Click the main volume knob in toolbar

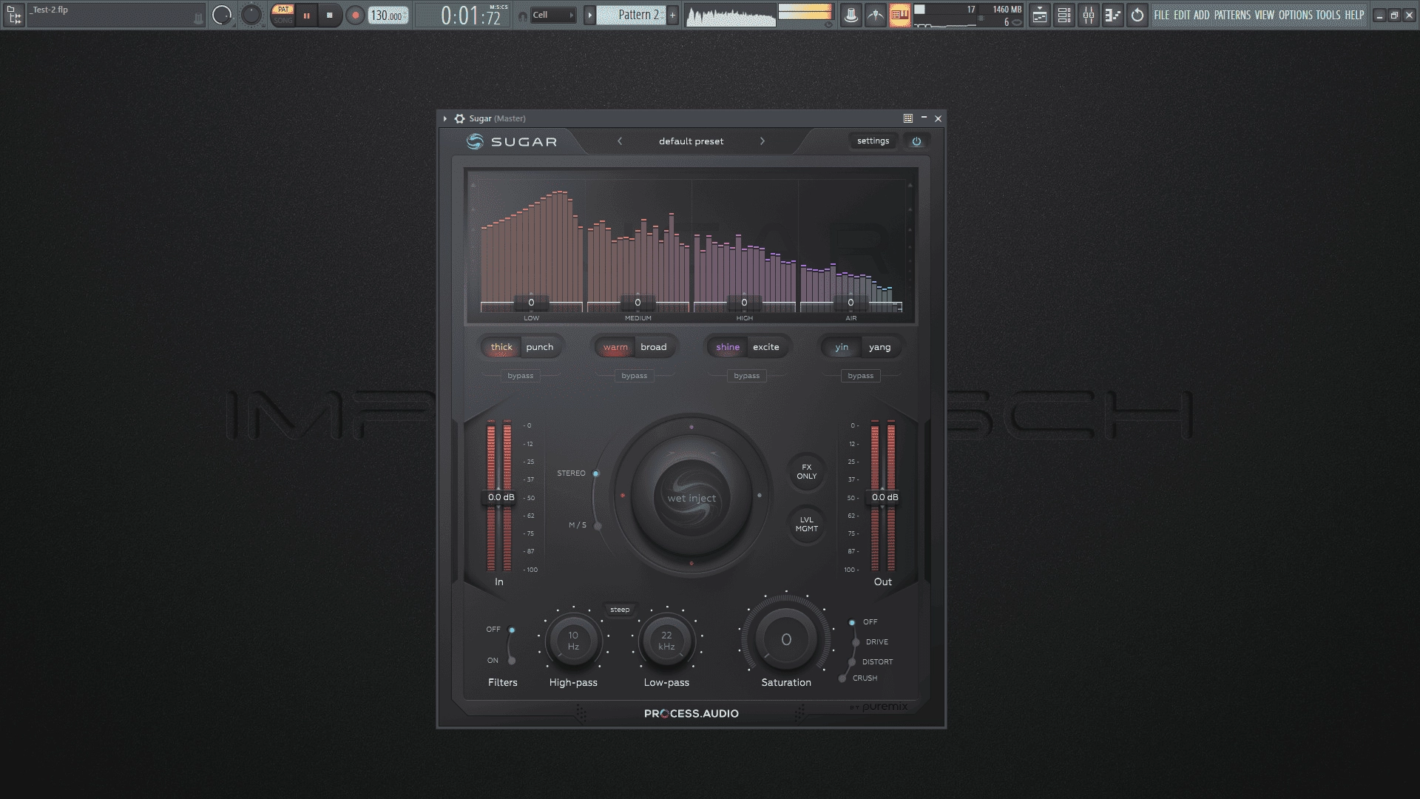pyautogui.click(x=222, y=15)
